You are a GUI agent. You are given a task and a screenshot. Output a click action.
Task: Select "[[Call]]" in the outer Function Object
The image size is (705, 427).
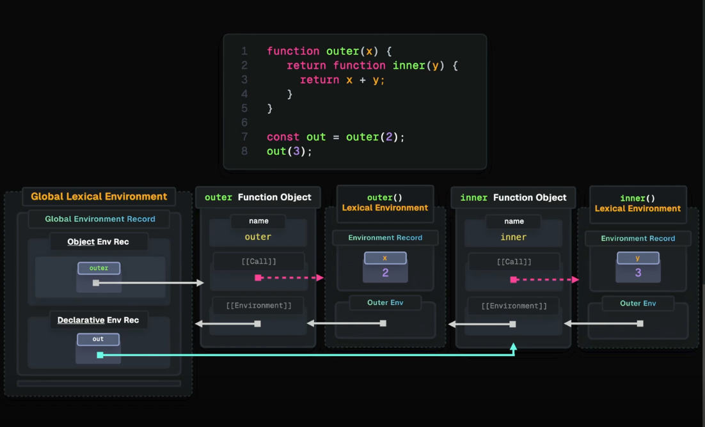click(x=259, y=261)
